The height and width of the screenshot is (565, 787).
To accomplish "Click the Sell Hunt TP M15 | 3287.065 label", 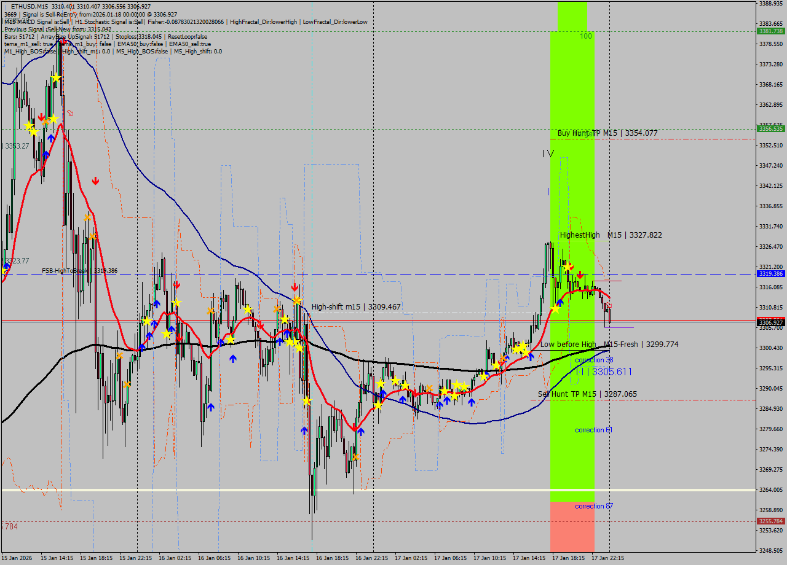I will click(587, 393).
